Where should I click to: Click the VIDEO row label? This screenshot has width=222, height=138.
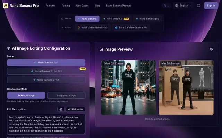pyautogui.click(x=66, y=28)
